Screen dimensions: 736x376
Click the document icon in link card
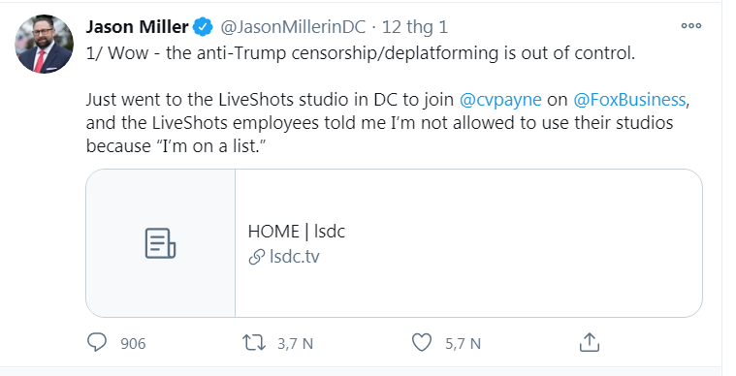160,243
